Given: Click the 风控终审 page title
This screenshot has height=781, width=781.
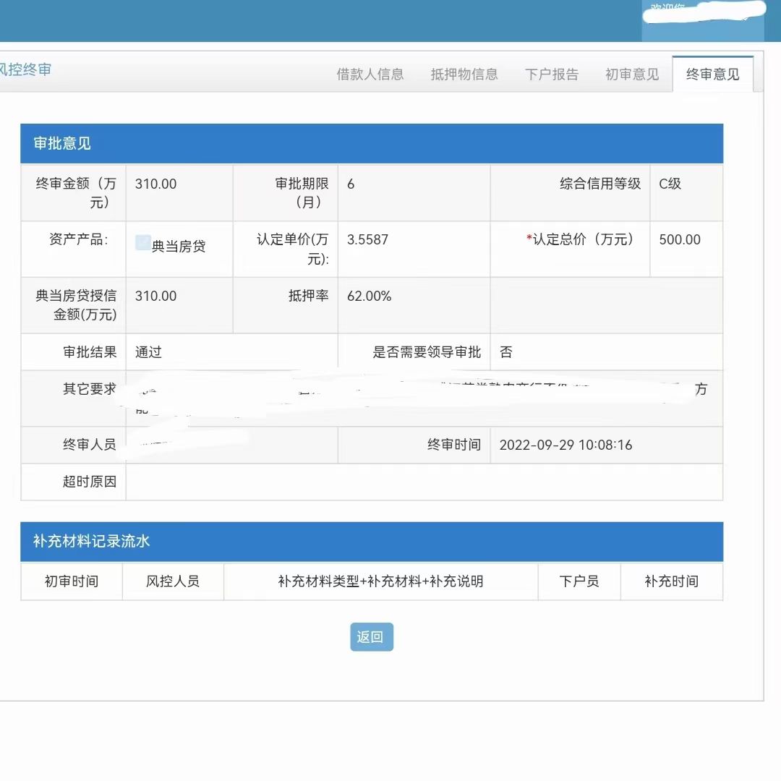Looking at the screenshot, I should [x=25, y=69].
